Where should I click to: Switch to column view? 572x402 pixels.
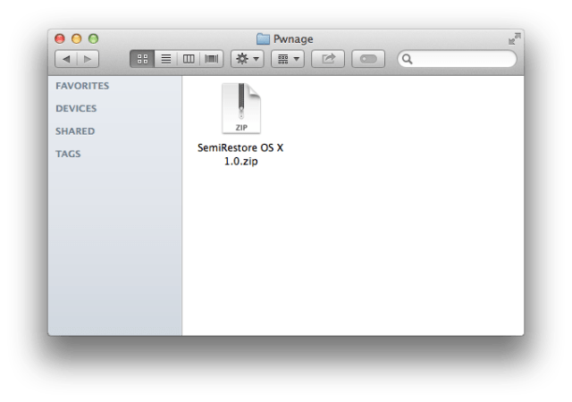point(189,59)
